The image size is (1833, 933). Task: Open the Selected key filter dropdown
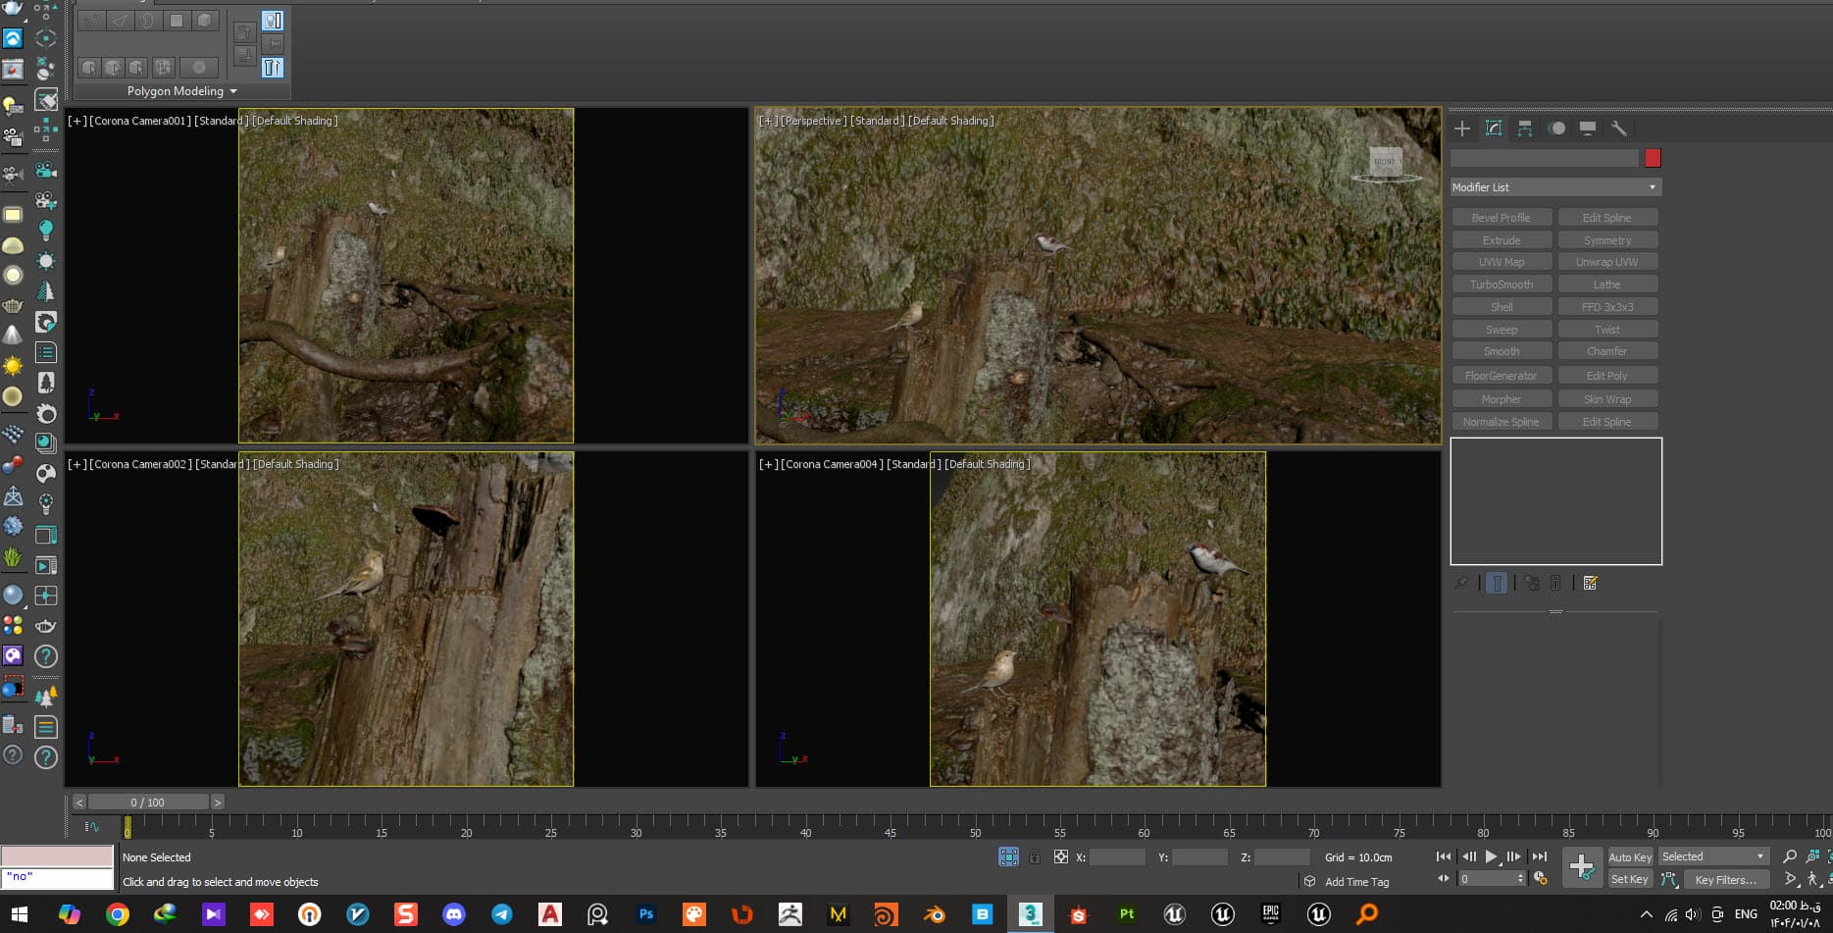1713,856
